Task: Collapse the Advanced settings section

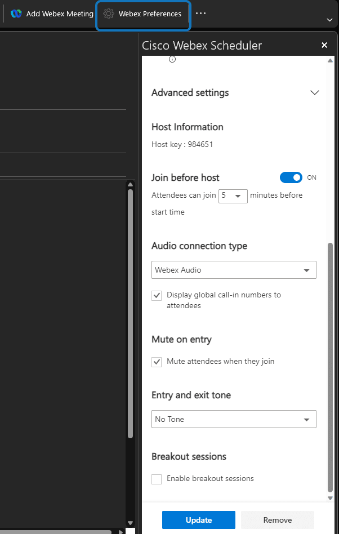Action: (315, 92)
